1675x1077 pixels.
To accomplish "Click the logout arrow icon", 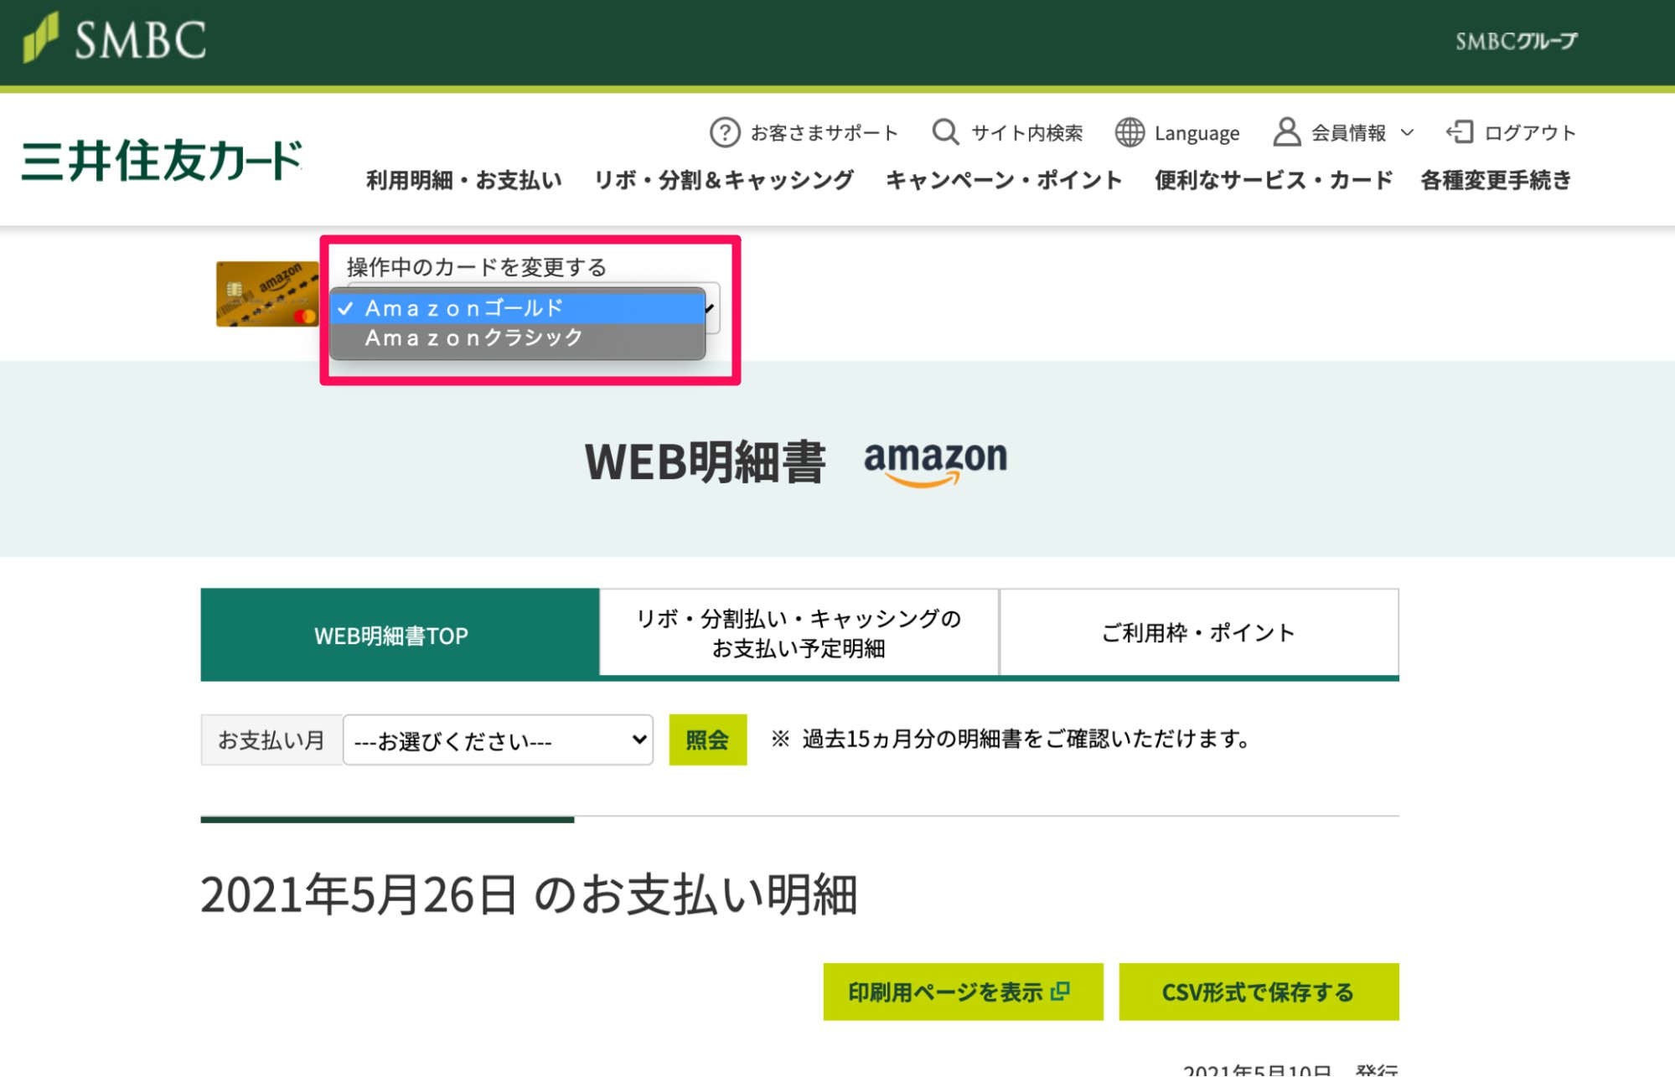I will click(x=1459, y=132).
